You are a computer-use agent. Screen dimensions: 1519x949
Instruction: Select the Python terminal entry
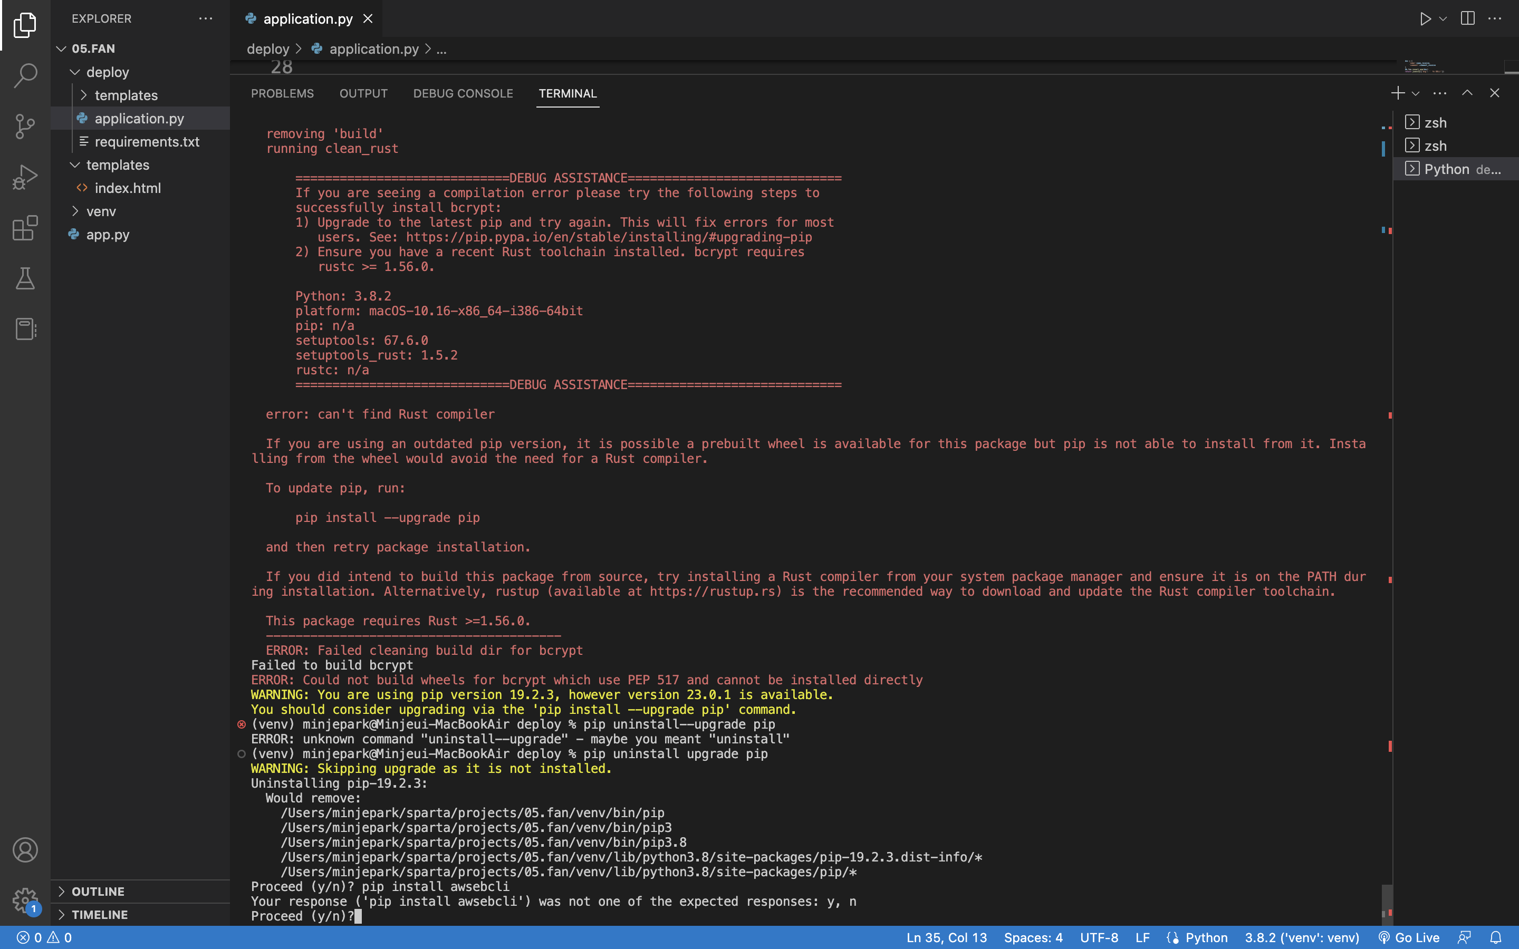[1456, 169]
